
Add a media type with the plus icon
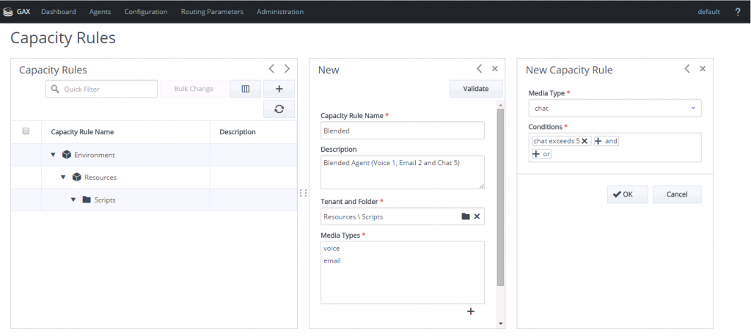pos(471,312)
